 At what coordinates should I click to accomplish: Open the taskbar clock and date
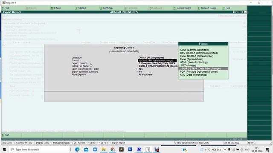(x=257, y=150)
